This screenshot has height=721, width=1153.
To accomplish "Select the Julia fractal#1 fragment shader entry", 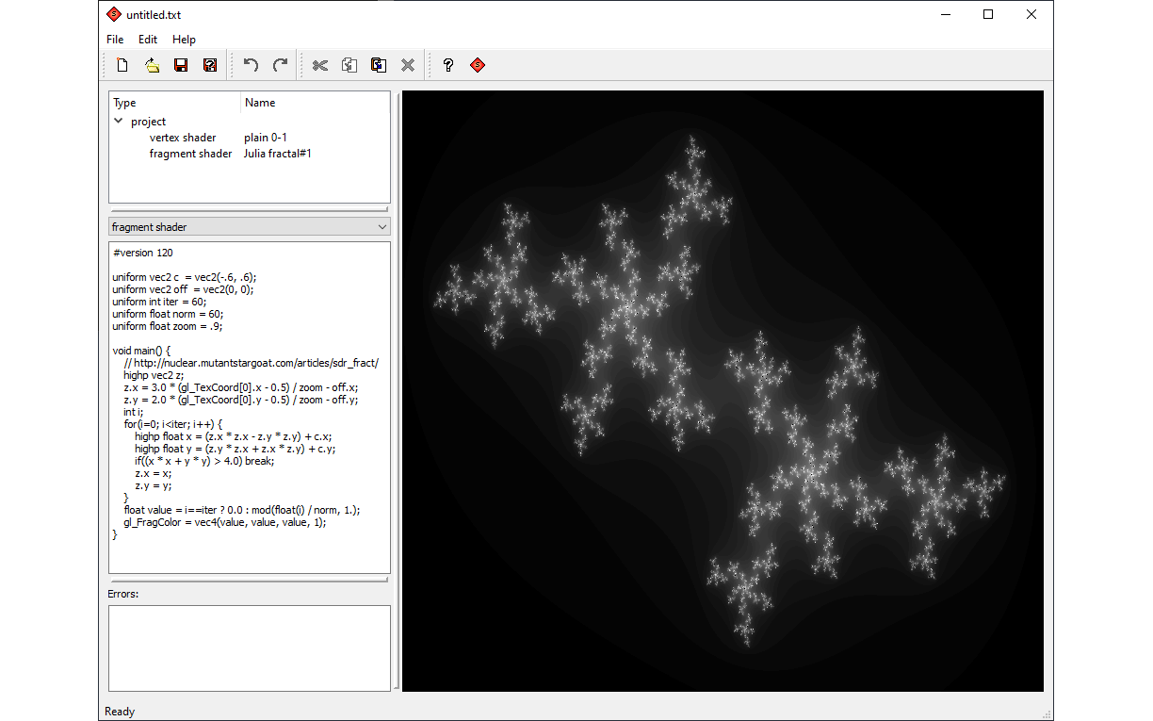I will pos(277,154).
